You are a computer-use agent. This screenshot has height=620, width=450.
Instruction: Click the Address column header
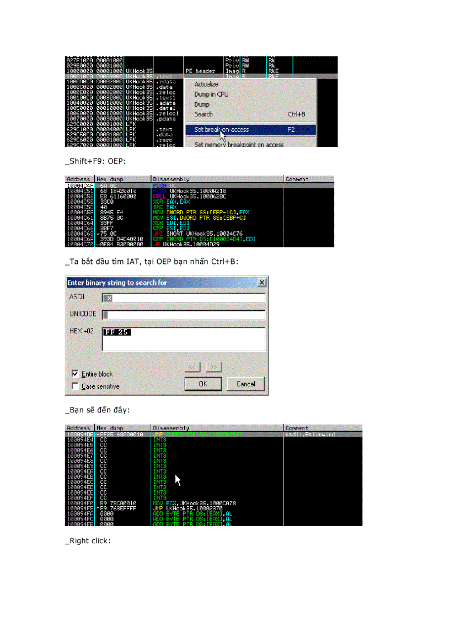click(77, 179)
